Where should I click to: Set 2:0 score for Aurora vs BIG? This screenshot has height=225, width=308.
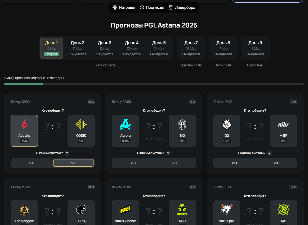point(133,163)
